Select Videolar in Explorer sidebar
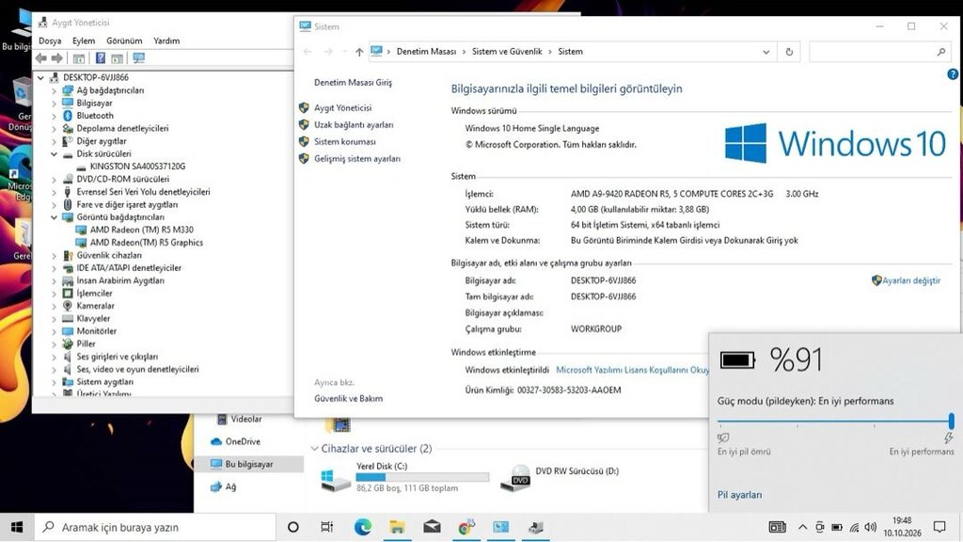 point(240,419)
